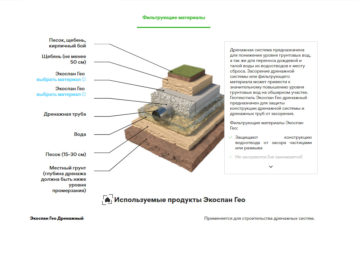Screen dimensions: 358x253
Task: Click the faded checkmark beside Не засоряются
Action: click(x=231, y=157)
